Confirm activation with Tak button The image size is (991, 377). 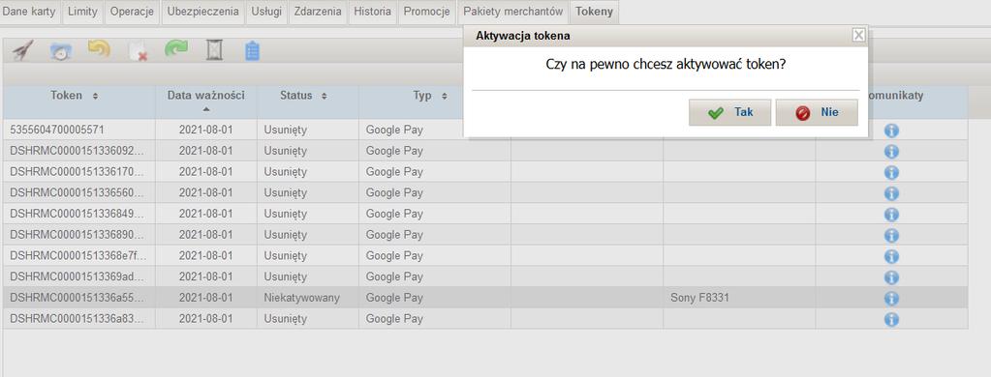[730, 112]
